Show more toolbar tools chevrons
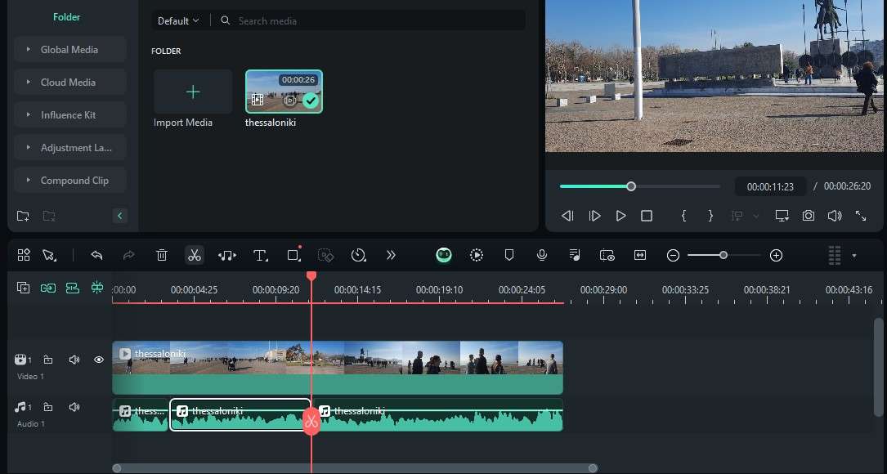 tap(391, 255)
